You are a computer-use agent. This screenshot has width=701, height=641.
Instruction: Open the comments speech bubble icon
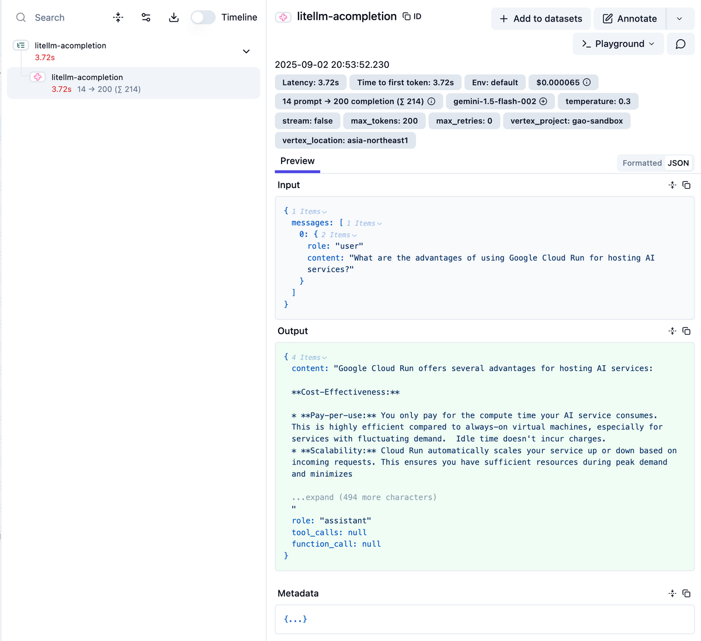[680, 44]
